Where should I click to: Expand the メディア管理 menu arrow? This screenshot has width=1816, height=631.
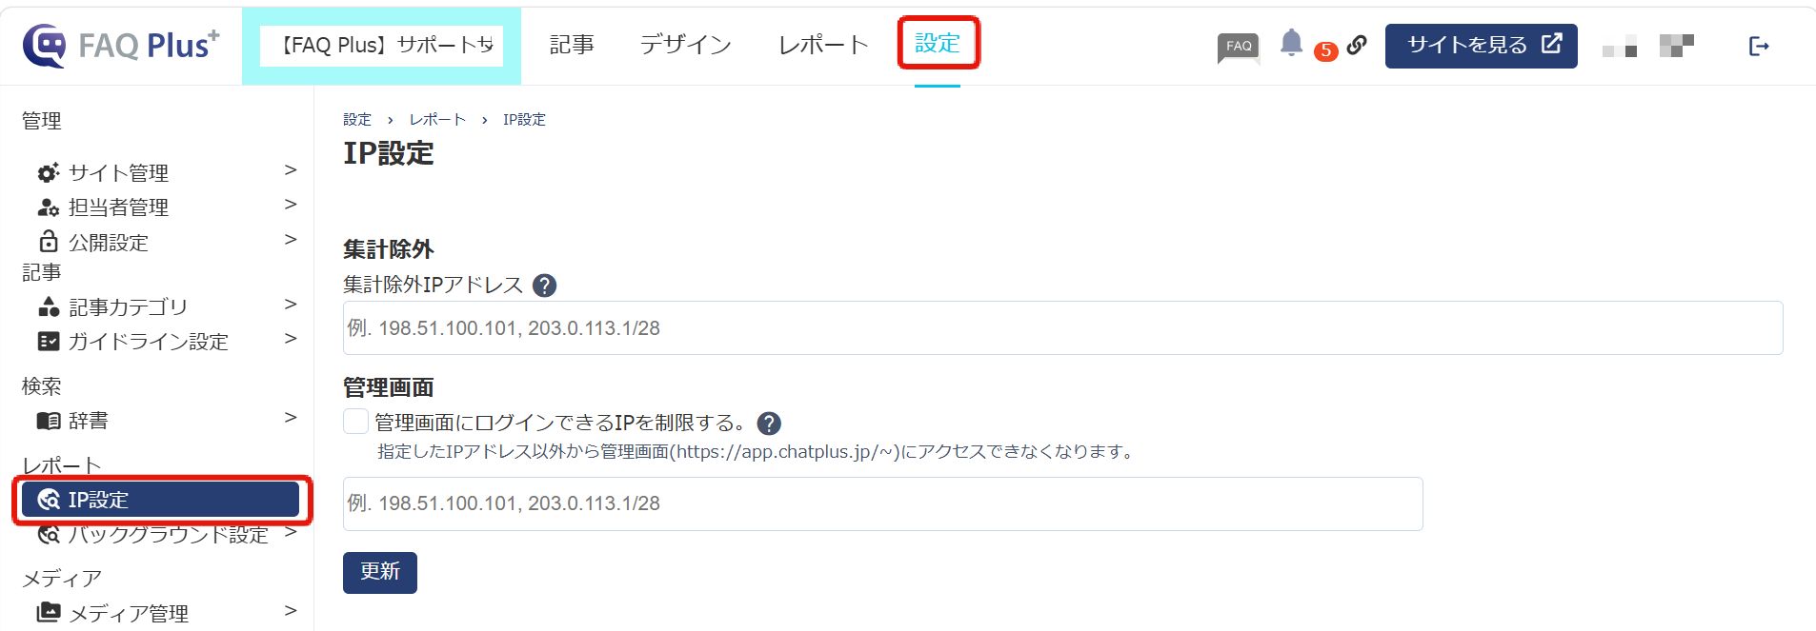point(291,611)
